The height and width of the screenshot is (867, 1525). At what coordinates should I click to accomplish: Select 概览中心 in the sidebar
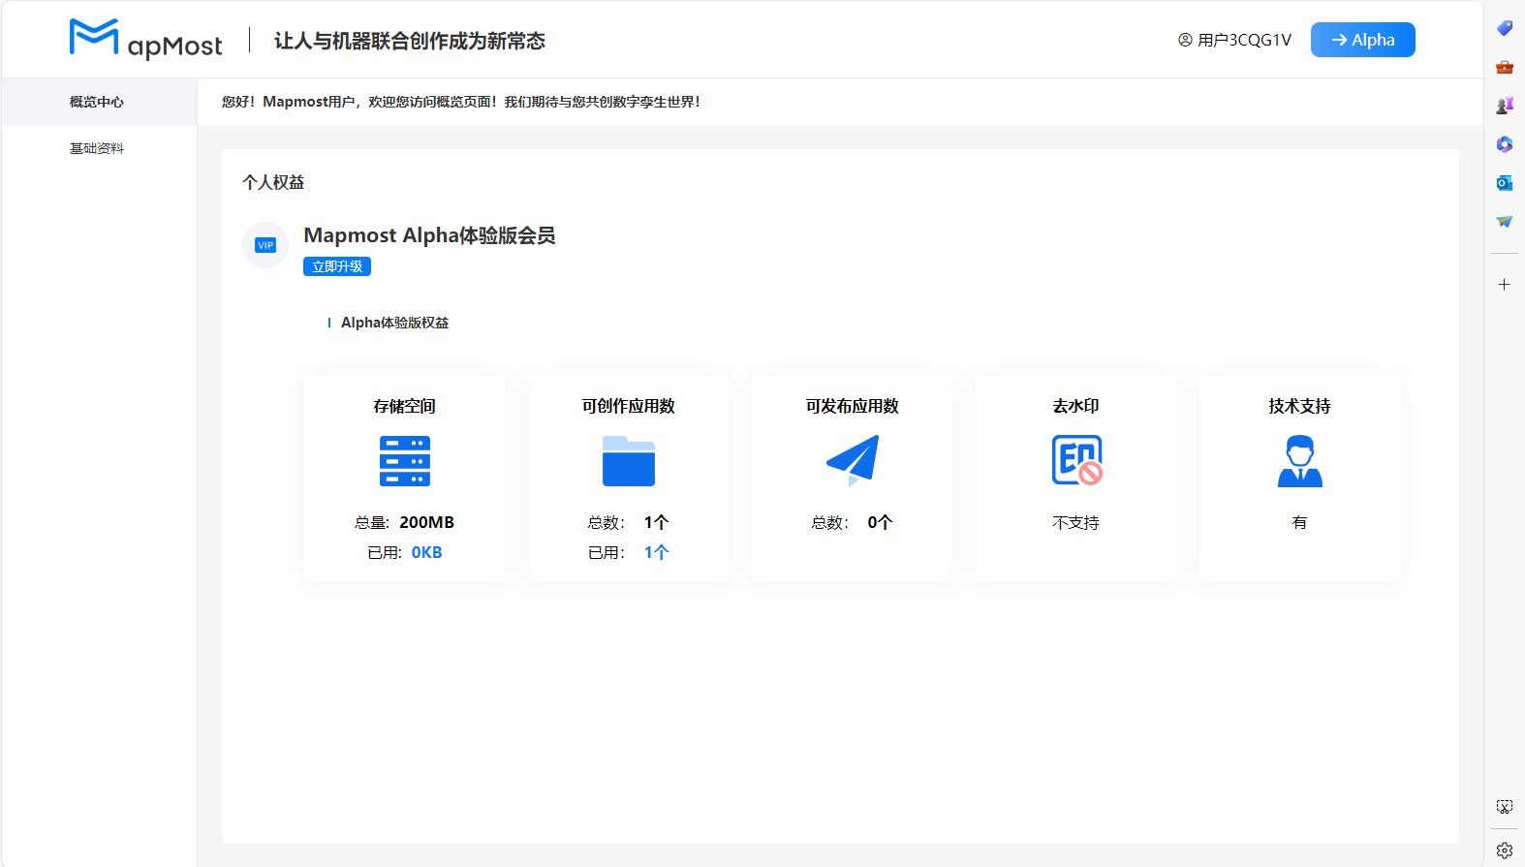tap(99, 102)
